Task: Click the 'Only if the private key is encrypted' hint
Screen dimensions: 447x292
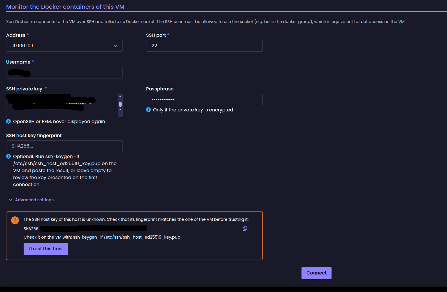Action: coord(193,110)
